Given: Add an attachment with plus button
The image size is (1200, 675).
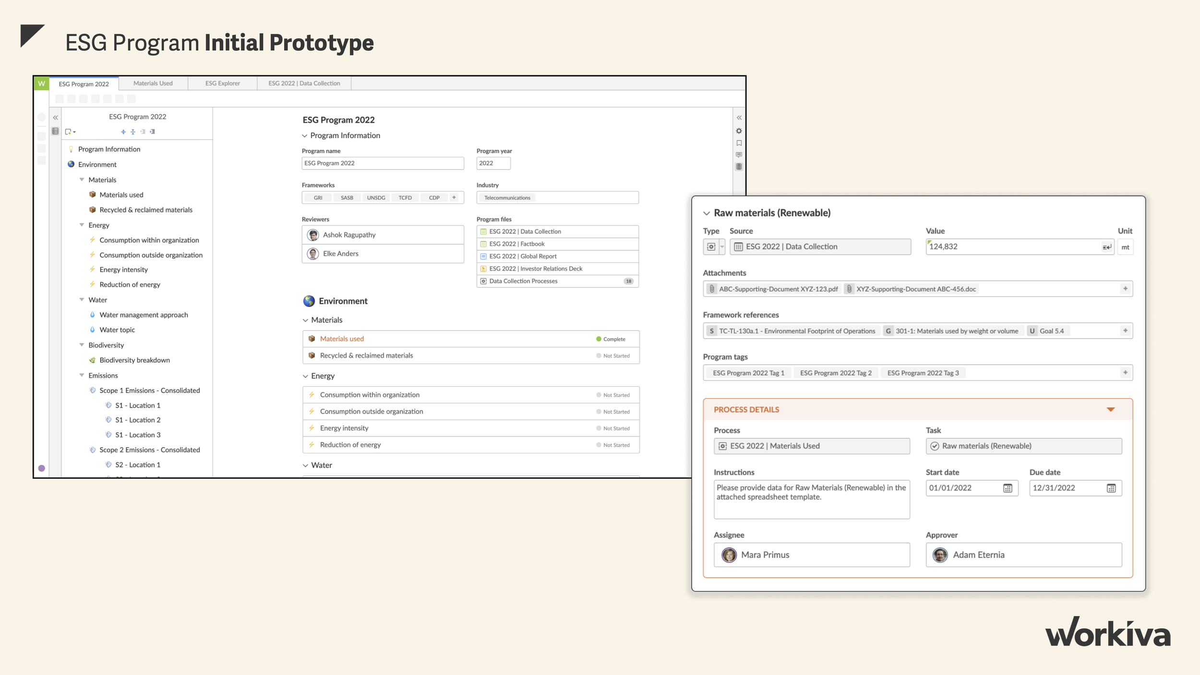Looking at the screenshot, I should [1125, 289].
